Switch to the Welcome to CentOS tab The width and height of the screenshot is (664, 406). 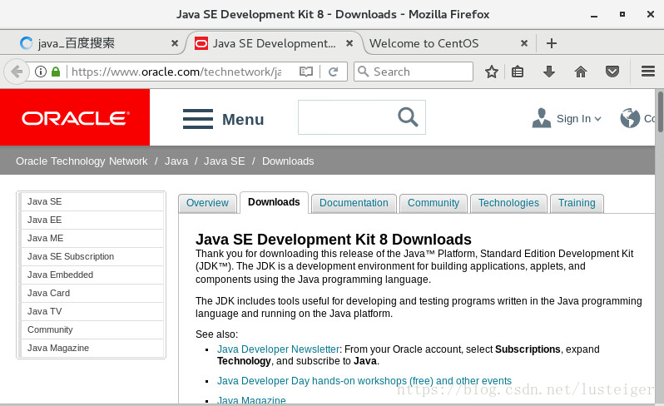point(447,43)
